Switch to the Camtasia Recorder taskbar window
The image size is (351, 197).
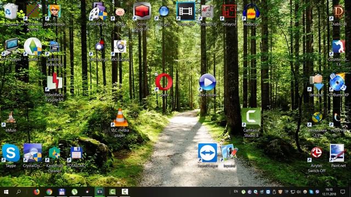pos(100,192)
